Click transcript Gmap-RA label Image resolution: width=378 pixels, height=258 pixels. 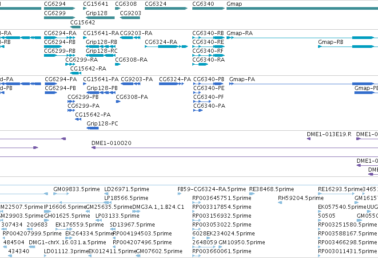(239, 33)
